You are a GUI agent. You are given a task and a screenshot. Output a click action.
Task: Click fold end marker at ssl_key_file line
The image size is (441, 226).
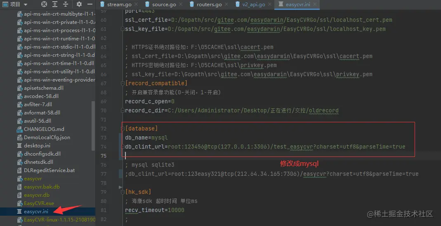coord(123,29)
